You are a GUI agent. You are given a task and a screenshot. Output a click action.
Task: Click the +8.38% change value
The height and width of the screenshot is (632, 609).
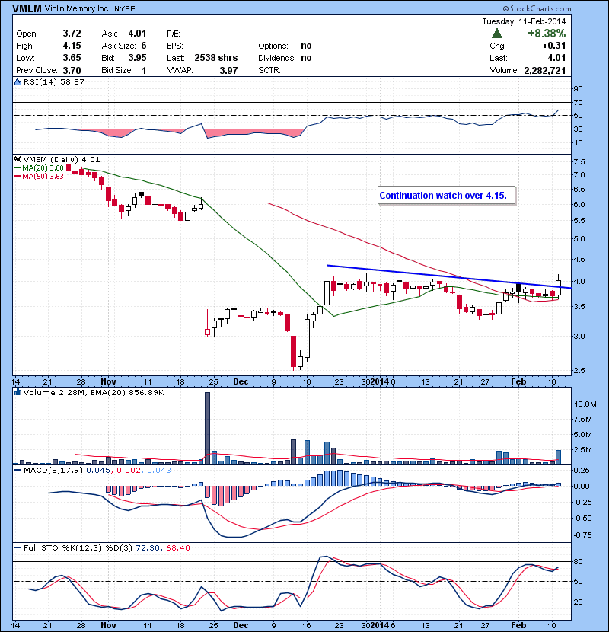click(547, 33)
